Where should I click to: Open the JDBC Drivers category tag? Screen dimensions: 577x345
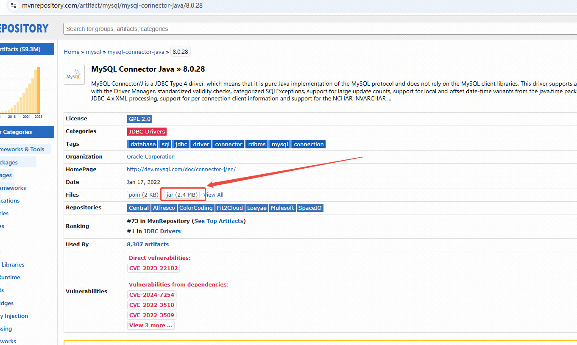tap(147, 131)
